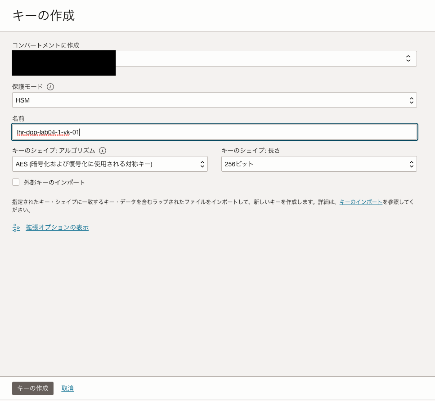Show advanced options via 拡張オプションの表示
Screen dimensions: 435x401
click(x=57, y=228)
